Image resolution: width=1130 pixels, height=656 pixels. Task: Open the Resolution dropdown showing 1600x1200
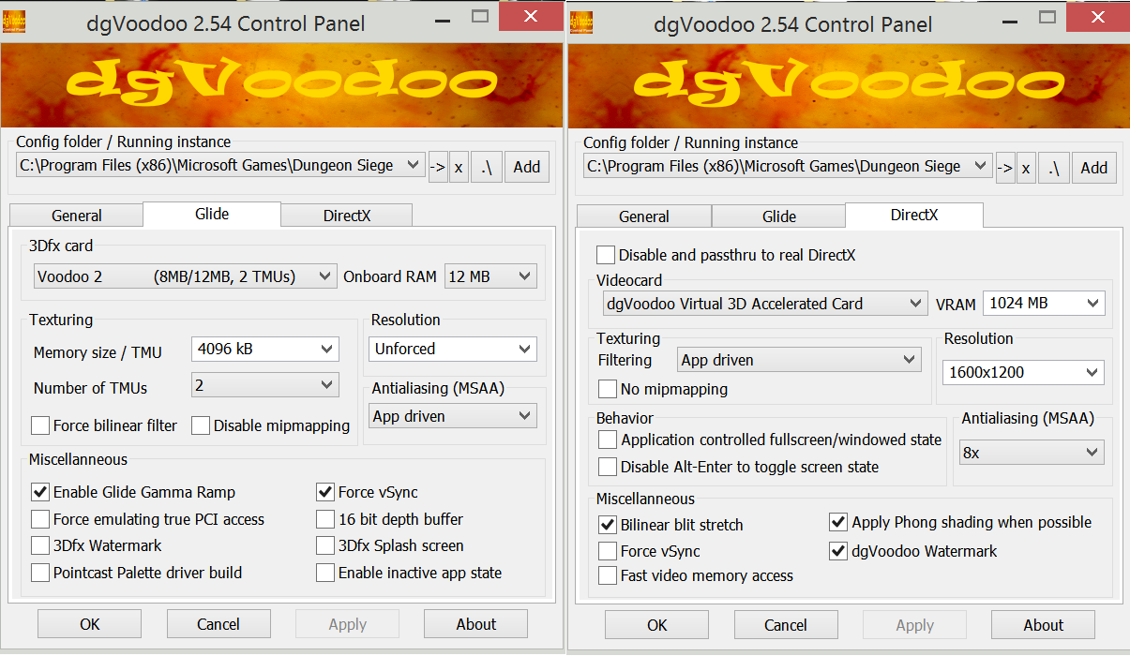[x=1023, y=372]
